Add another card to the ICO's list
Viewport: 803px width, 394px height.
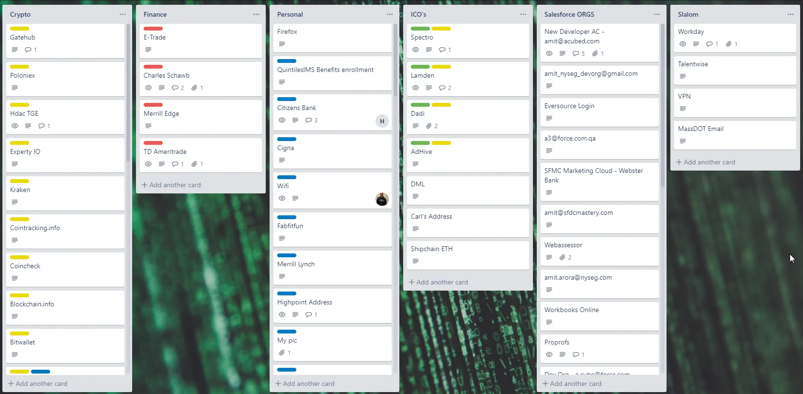(438, 282)
